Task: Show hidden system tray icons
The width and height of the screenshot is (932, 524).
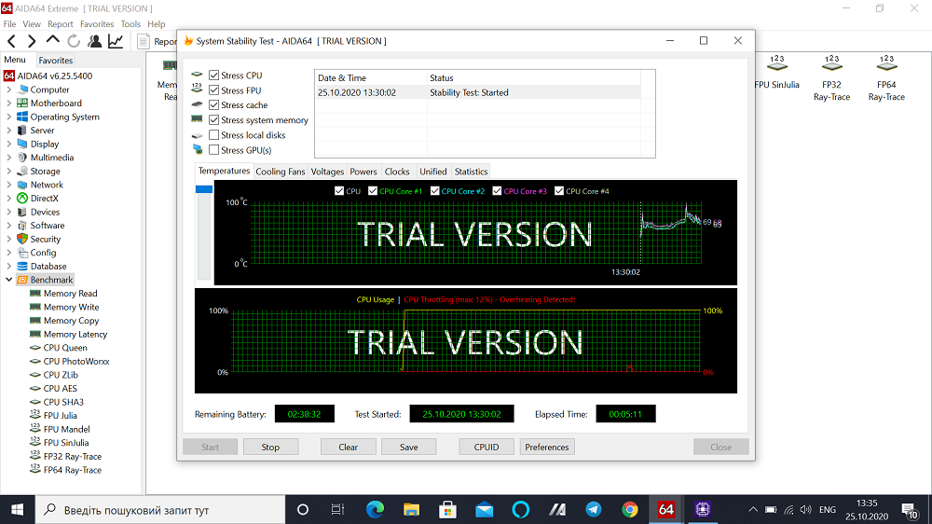Action: tap(753, 510)
